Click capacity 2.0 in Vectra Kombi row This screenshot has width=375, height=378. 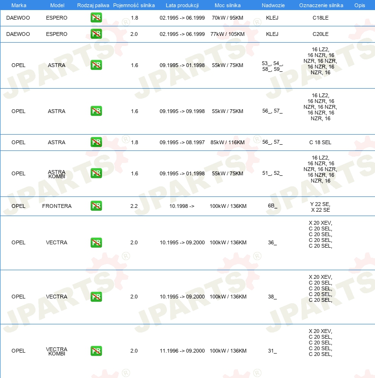(x=134, y=351)
